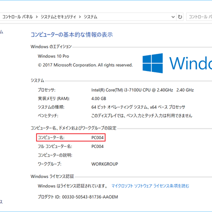Click the コンピューターの説明: label

pyautogui.click(x=55, y=155)
